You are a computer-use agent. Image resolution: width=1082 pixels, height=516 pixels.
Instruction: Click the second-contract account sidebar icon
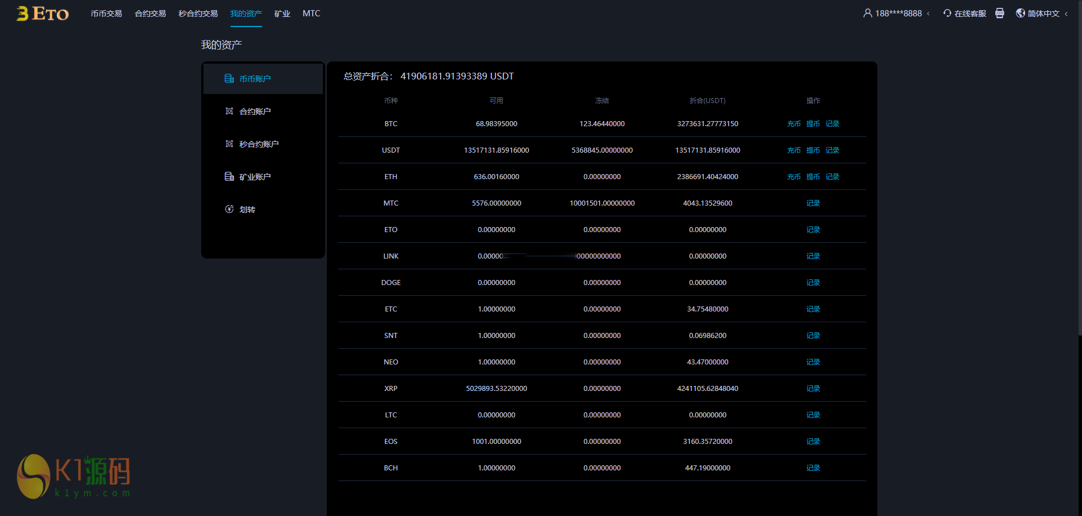pyautogui.click(x=229, y=144)
